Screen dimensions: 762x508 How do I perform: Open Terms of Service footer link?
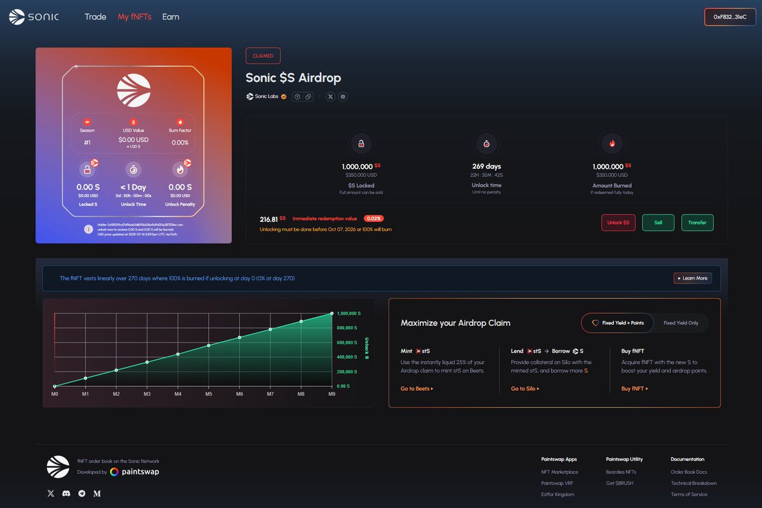pyautogui.click(x=689, y=495)
